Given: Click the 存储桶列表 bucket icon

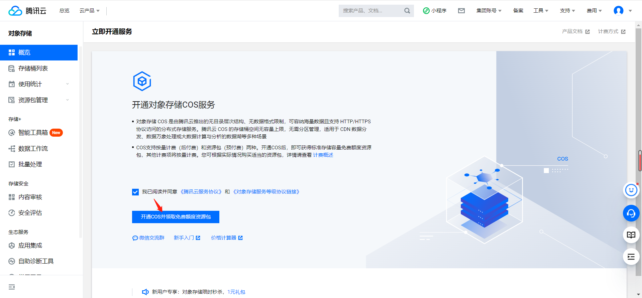Looking at the screenshot, I should tap(12, 68).
